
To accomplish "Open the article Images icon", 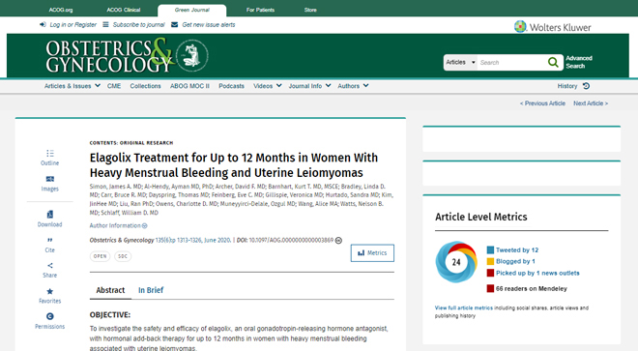I will click(49, 179).
